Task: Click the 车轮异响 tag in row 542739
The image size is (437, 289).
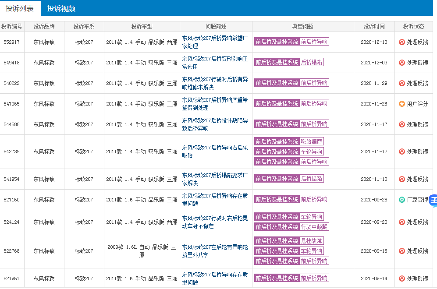Action: click(312, 152)
